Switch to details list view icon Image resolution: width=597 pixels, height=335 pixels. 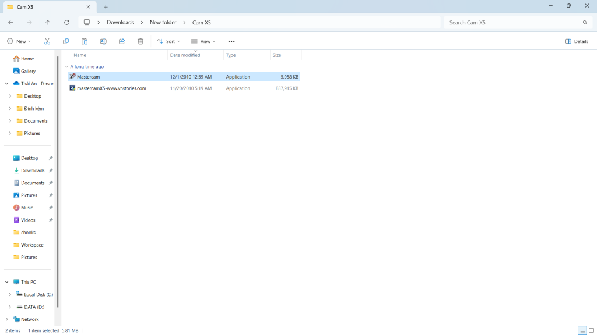582,330
